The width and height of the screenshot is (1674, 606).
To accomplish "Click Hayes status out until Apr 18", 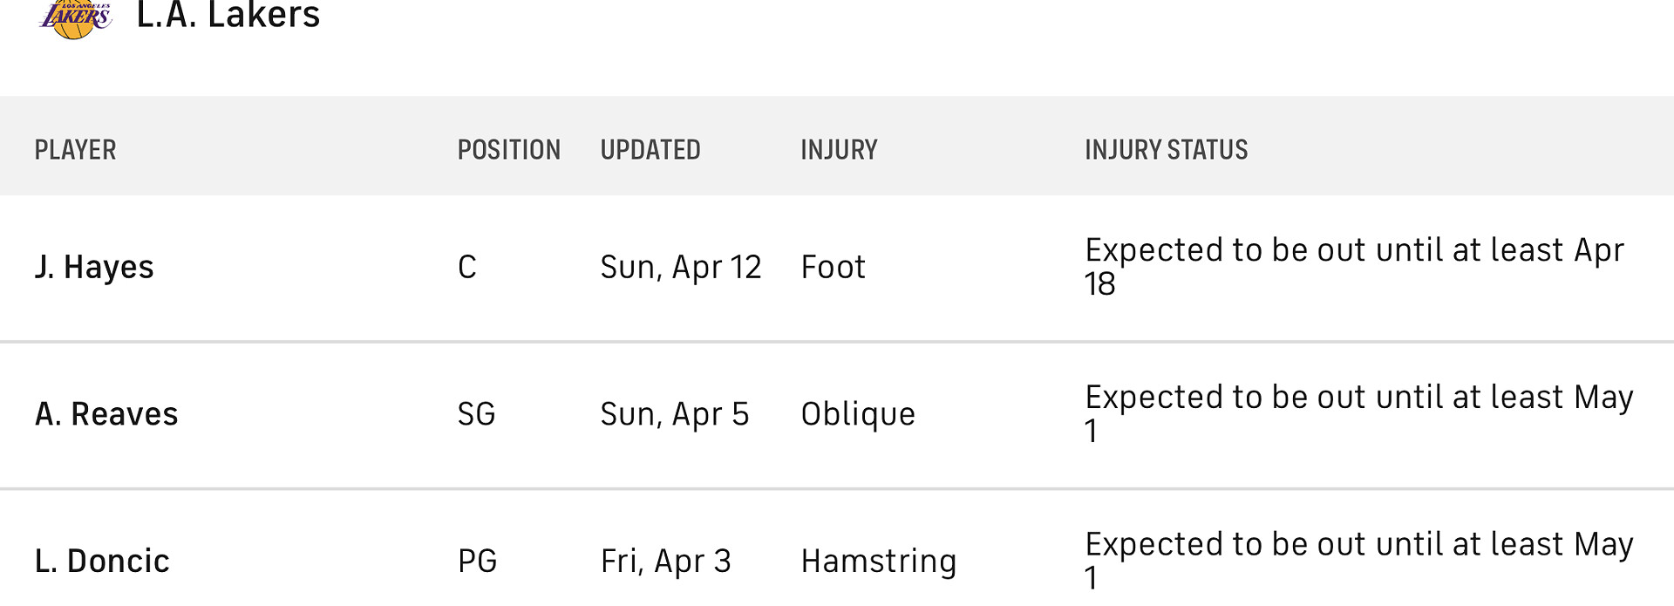I will coord(1353,267).
